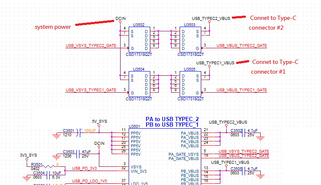Click the 0402 footprint label
Viewport: 321px width, 185px height.
point(35,169)
